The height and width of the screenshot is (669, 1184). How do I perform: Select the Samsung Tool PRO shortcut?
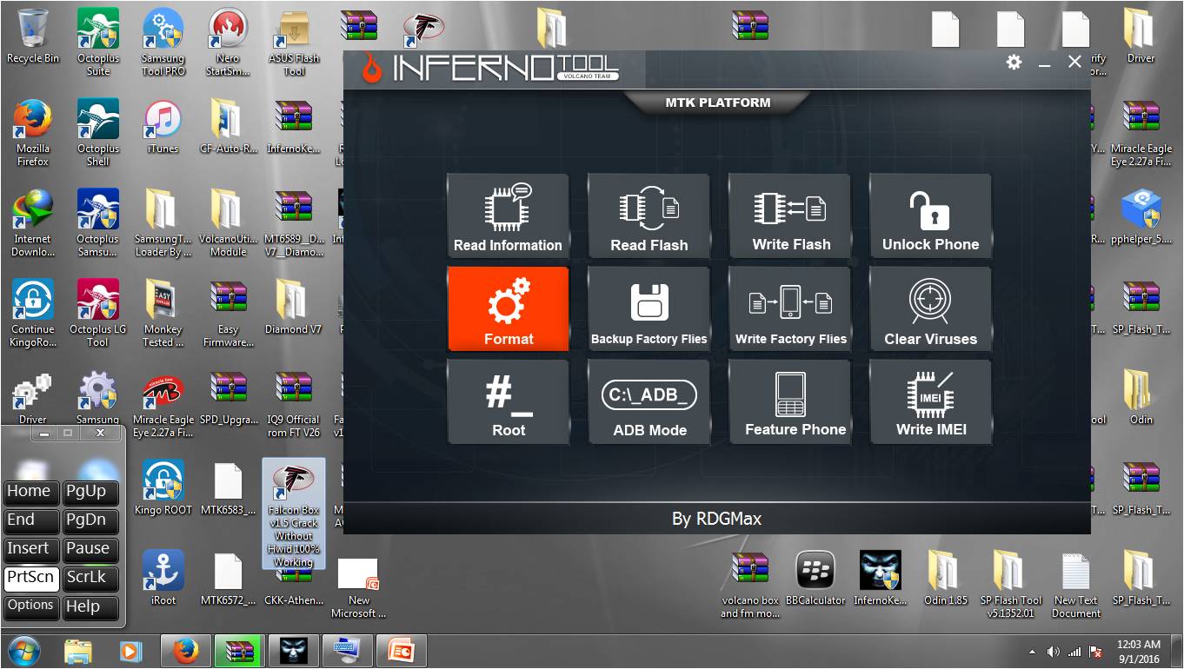[163, 42]
